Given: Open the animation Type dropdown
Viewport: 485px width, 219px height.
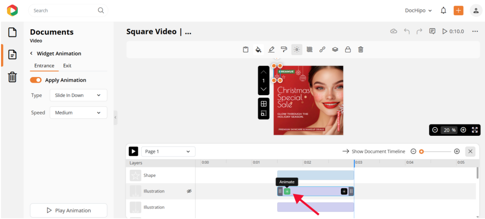Looking at the screenshot, I should click(x=78, y=95).
